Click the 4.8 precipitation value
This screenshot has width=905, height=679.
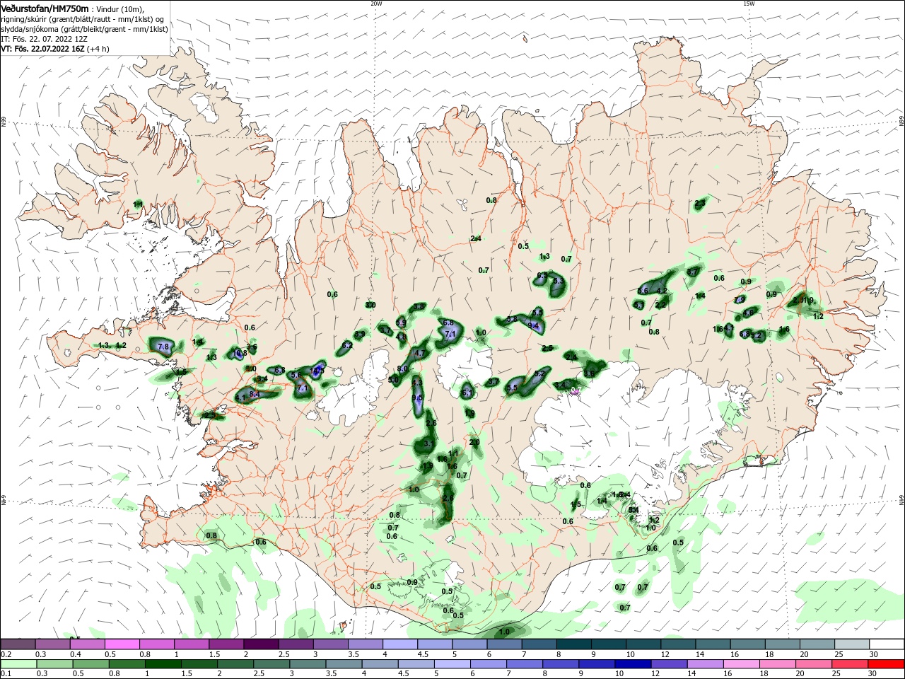[x=402, y=337]
